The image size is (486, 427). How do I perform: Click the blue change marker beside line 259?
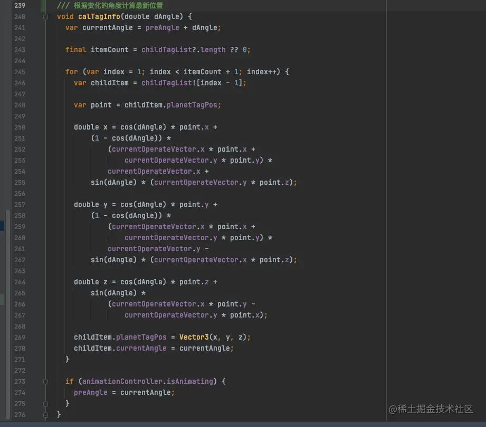2,226
